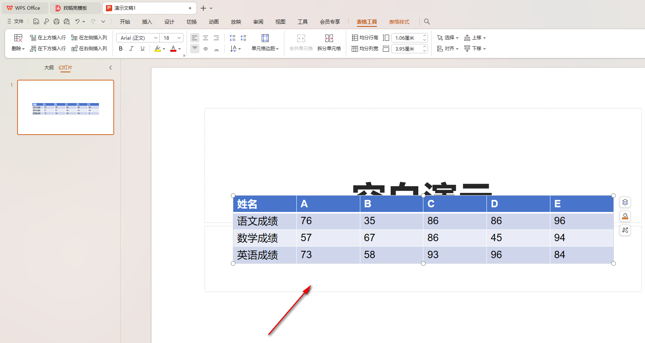
Task: Set vertical align top
Action: point(195,49)
